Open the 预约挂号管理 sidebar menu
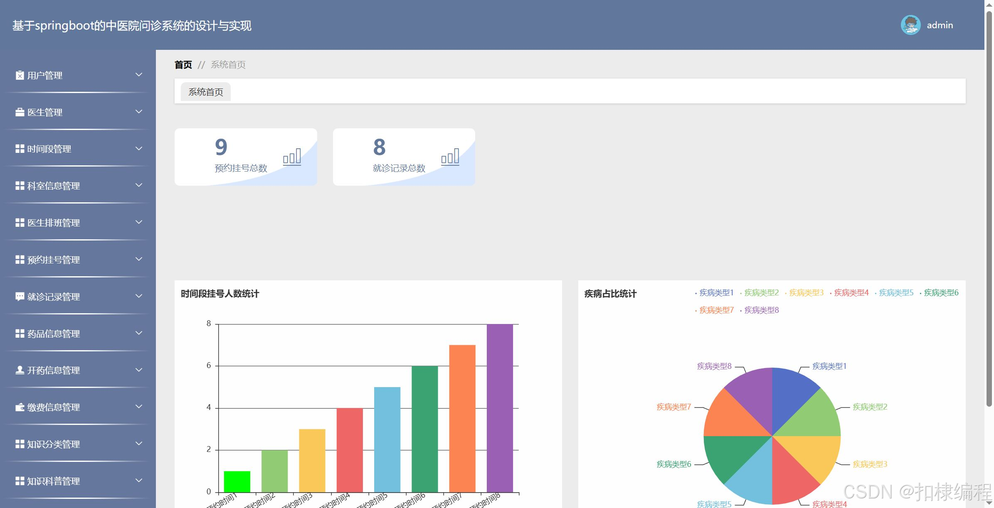 (54, 260)
